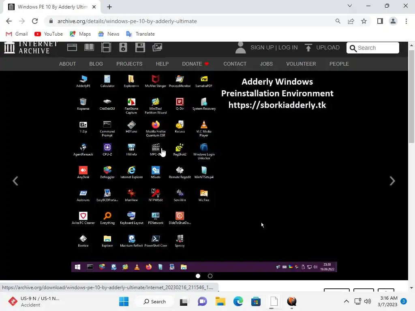Open the Gmail bookmark
415x311 pixels.
tap(17, 34)
